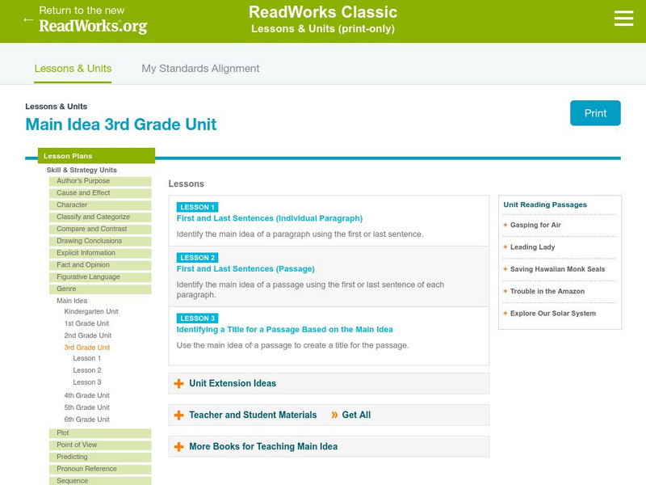Viewport: 646px width, 485px height.
Task: Open Lesson 1 in sidebar tree
Action: coord(87,358)
